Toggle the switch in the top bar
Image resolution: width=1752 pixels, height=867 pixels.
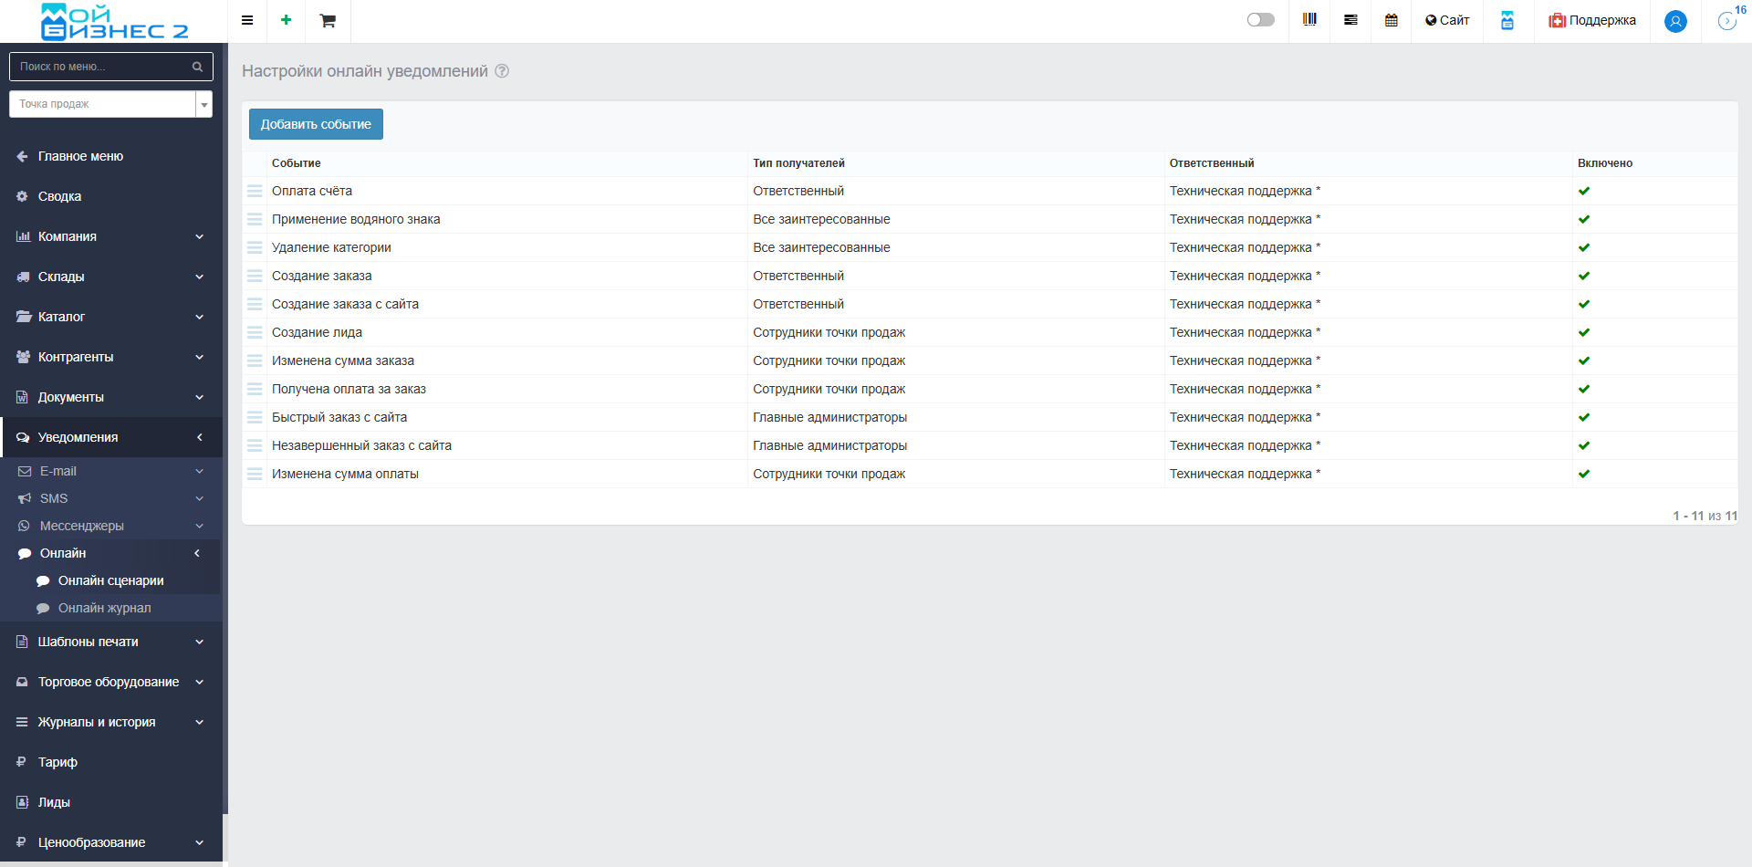1260,20
